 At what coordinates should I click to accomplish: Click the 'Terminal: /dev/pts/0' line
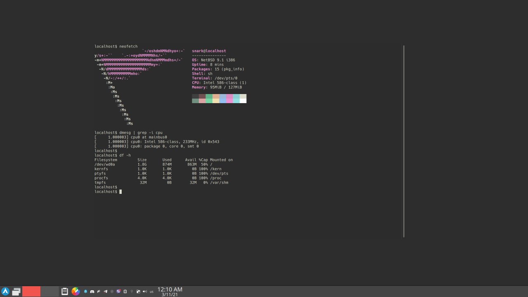[214, 78]
